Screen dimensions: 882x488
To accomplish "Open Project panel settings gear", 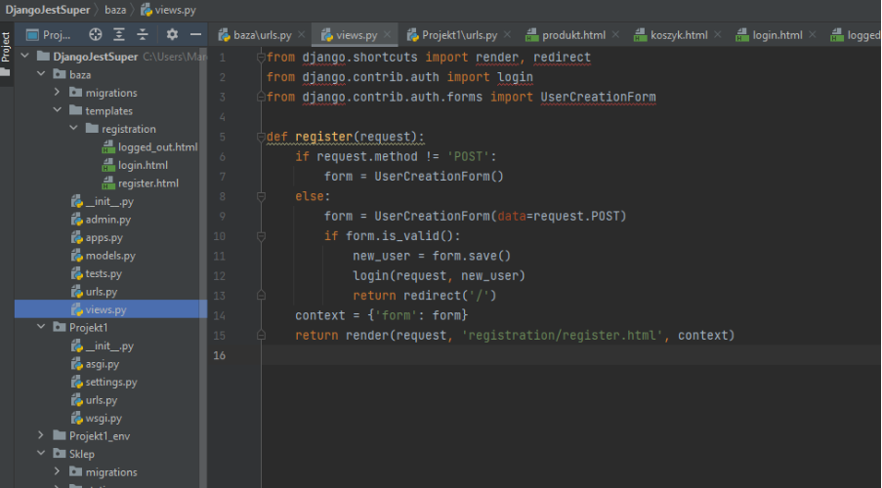I will [x=172, y=34].
